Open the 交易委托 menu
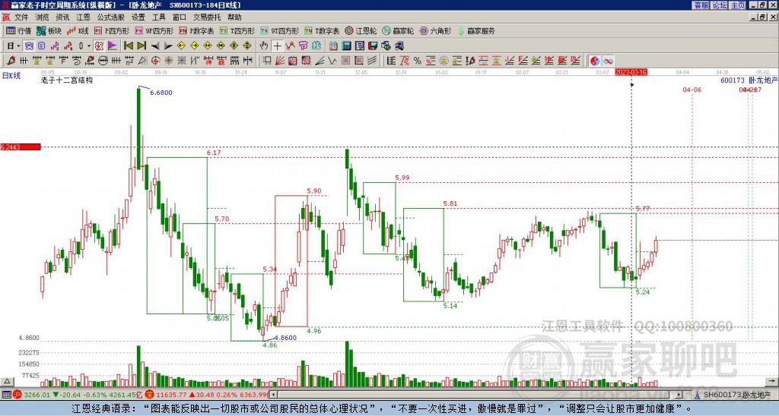This screenshot has height=416, width=779. (207, 17)
